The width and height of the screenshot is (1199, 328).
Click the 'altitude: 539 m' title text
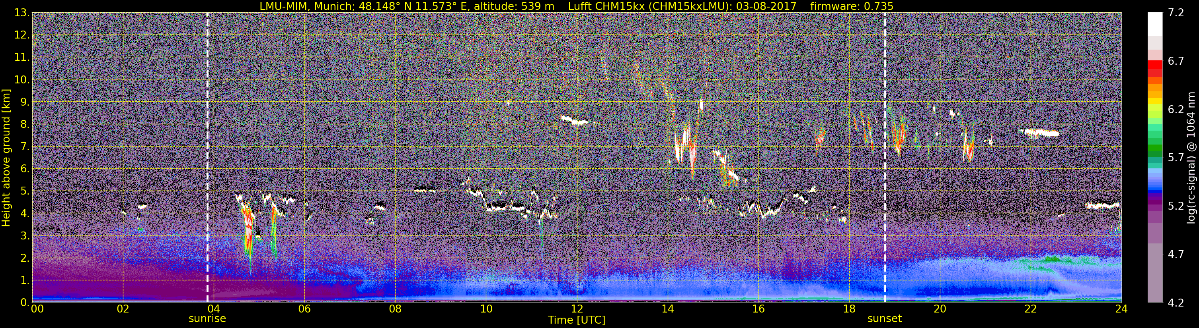[514, 6]
